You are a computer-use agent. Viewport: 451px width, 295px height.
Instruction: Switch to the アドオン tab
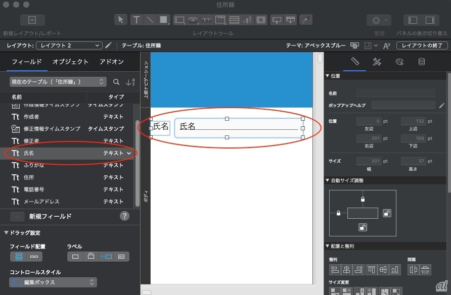(111, 62)
